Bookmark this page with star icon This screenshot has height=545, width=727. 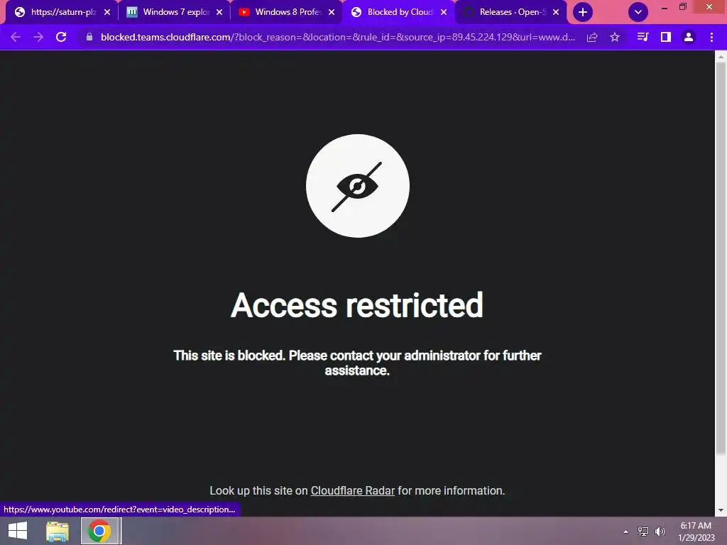click(x=615, y=37)
